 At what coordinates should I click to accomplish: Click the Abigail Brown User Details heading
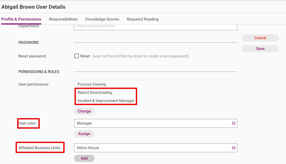pyautogui.click(x=33, y=7)
